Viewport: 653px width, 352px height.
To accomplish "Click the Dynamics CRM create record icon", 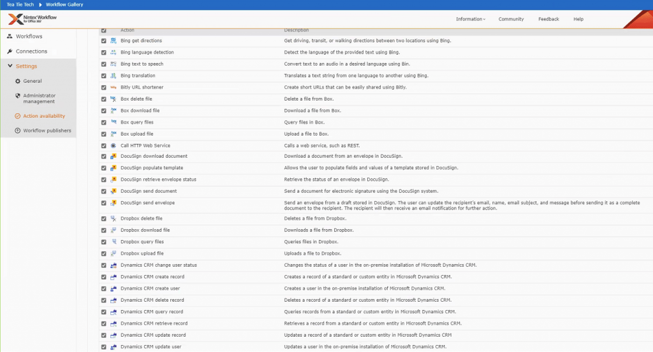I will coord(114,277).
